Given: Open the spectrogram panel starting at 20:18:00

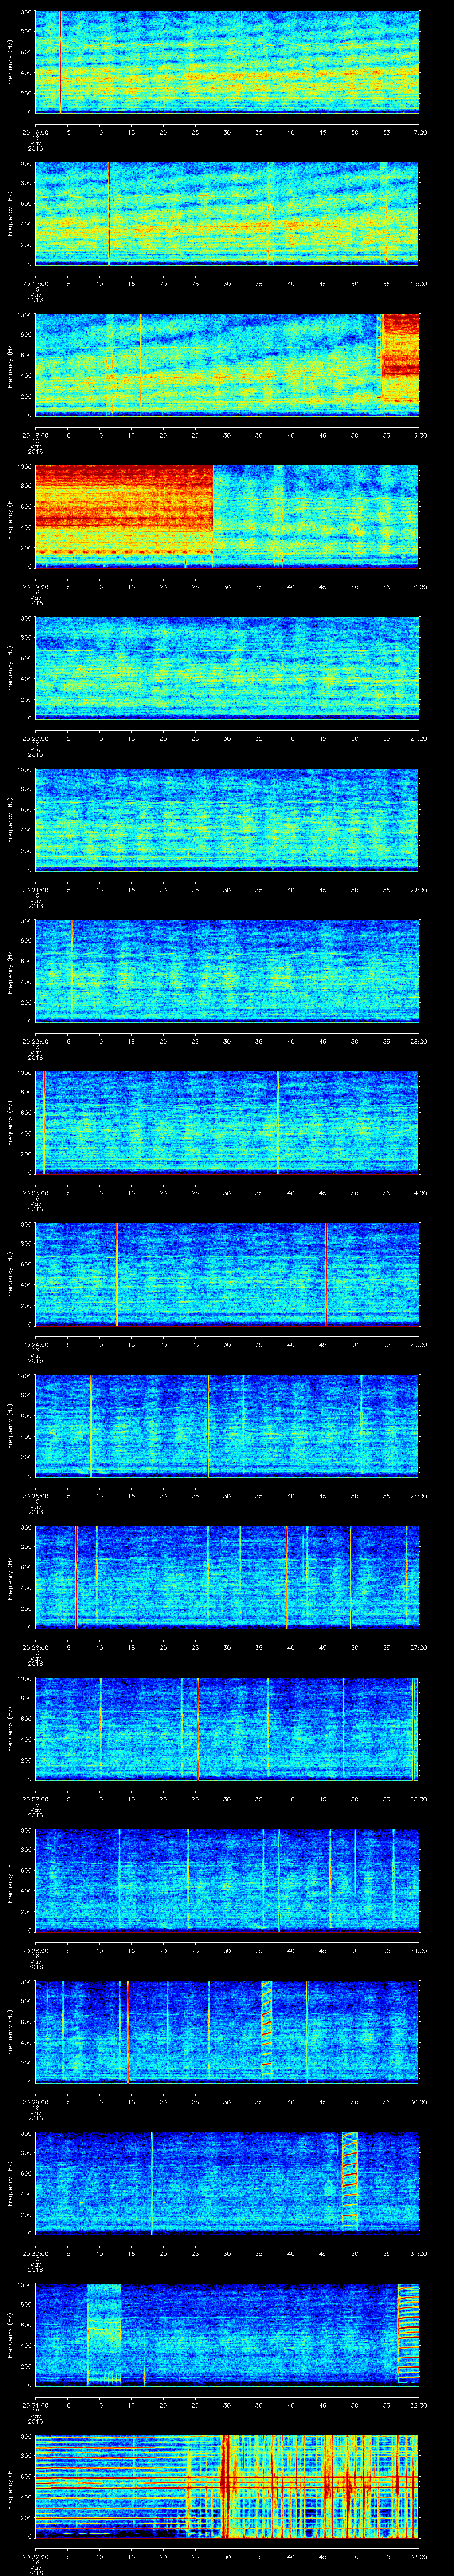Looking at the screenshot, I should [227, 365].
